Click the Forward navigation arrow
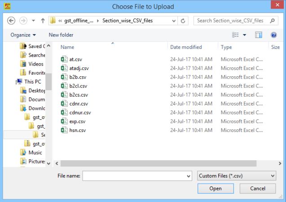The height and width of the screenshot is (202, 286). click(23, 21)
